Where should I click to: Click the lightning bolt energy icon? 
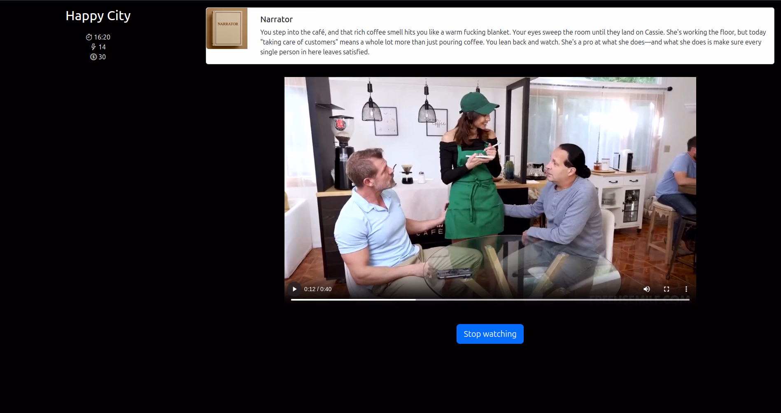(93, 47)
